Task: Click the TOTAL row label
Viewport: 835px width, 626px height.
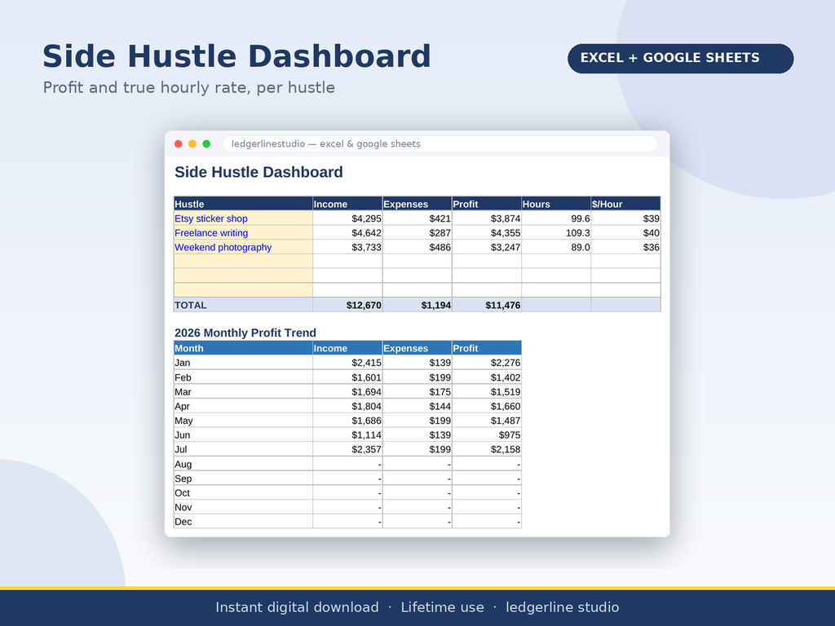Action: click(x=243, y=305)
